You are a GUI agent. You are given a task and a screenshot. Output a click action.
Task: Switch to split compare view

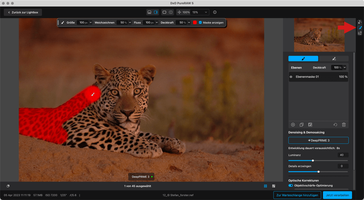coord(171,12)
